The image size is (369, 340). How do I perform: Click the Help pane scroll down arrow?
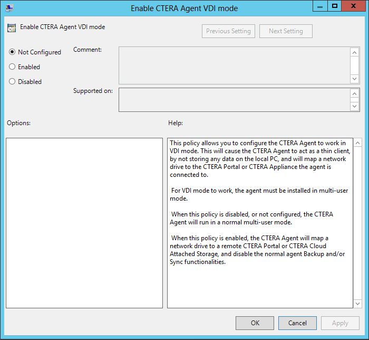point(357,303)
